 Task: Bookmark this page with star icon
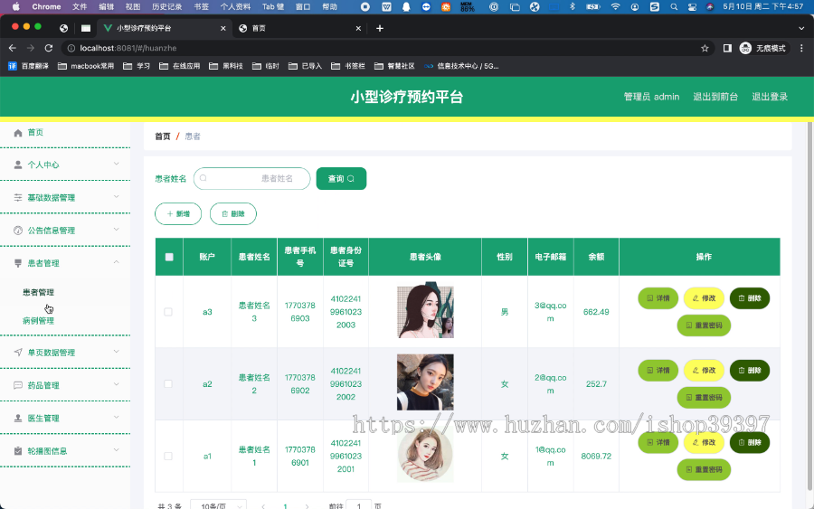pos(705,48)
